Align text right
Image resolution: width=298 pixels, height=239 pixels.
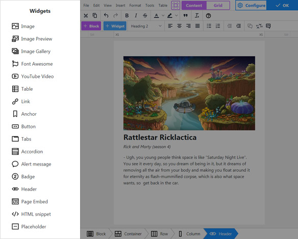(x=188, y=26)
